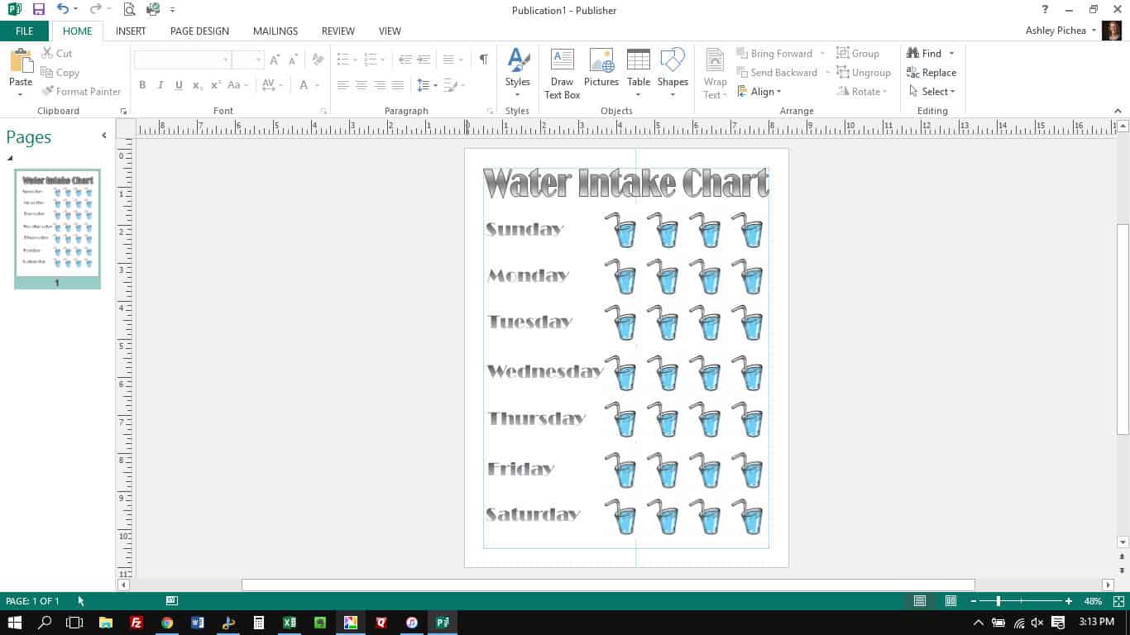Switch to the VIEW tab
Image resolution: width=1130 pixels, height=635 pixels.
click(390, 31)
